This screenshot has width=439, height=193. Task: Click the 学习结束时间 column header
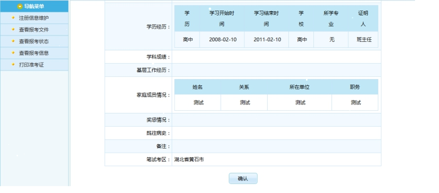pyautogui.click(x=266, y=19)
